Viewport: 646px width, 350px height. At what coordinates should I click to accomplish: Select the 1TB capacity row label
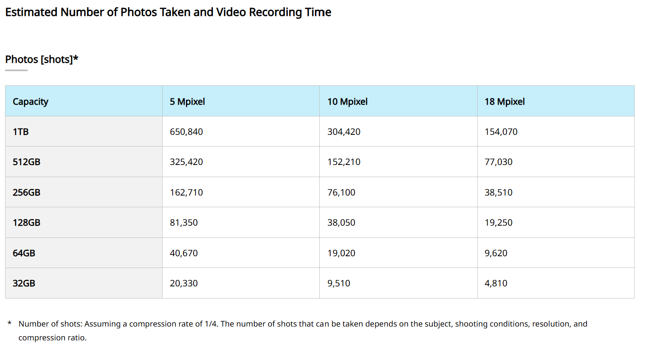(x=21, y=132)
